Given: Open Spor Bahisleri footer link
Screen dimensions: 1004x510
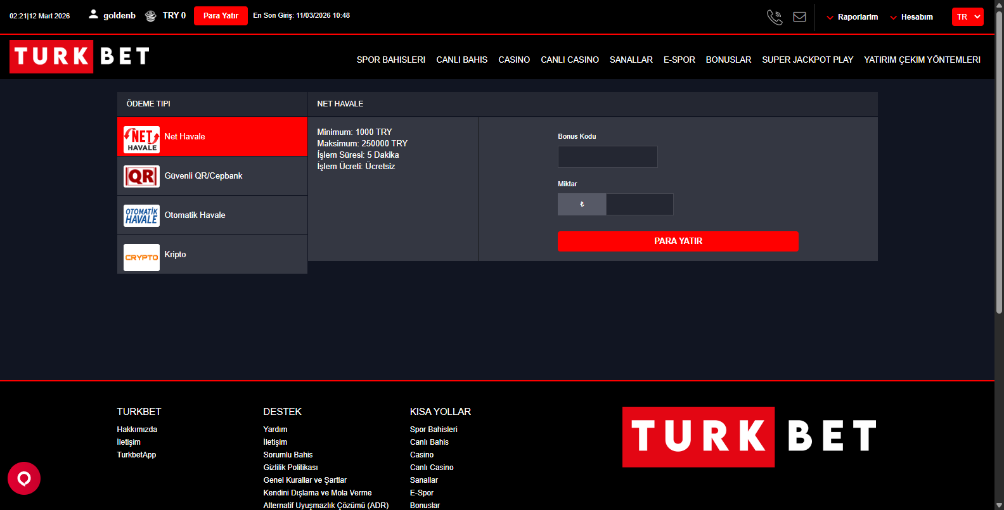Looking at the screenshot, I should (434, 430).
